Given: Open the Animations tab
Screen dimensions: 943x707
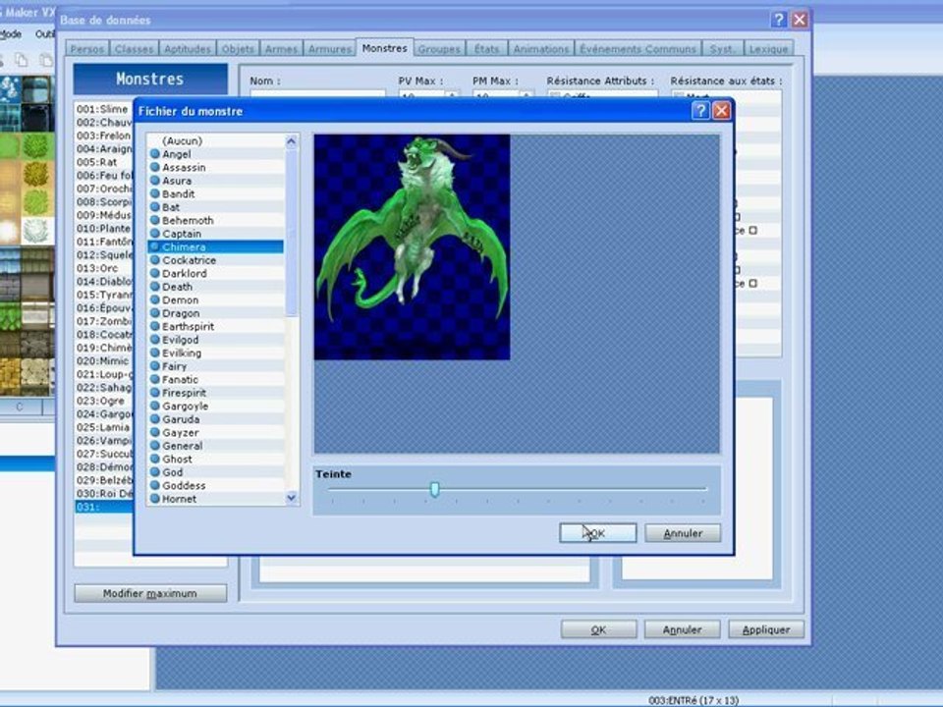Looking at the screenshot, I should pyautogui.click(x=541, y=49).
